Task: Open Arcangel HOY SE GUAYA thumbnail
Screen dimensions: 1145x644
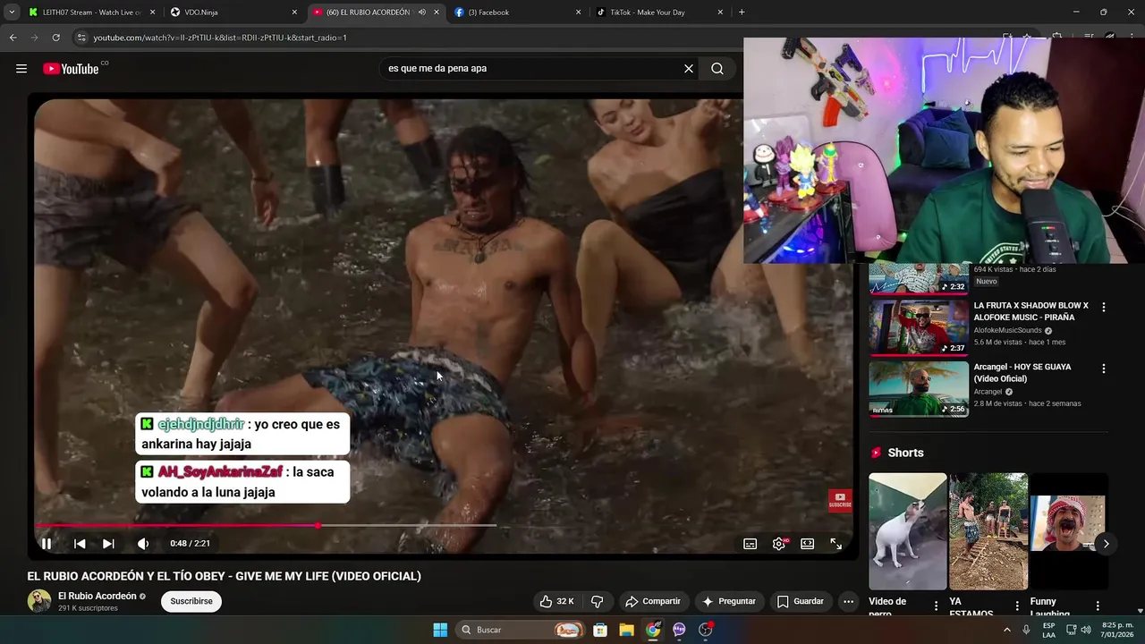Action: (x=919, y=388)
